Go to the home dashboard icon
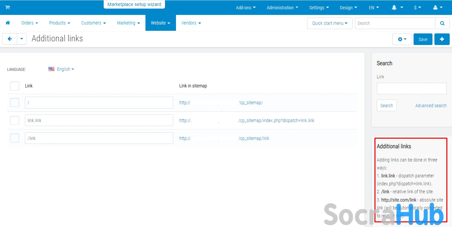The image size is (452, 227). [x=8, y=23]
